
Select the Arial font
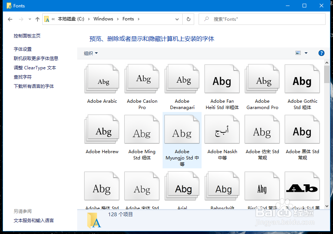(x=182, y=185)
